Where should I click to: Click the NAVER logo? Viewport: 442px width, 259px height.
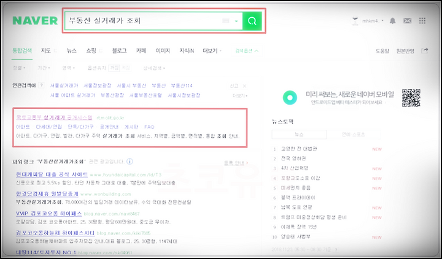click(35, 21)
